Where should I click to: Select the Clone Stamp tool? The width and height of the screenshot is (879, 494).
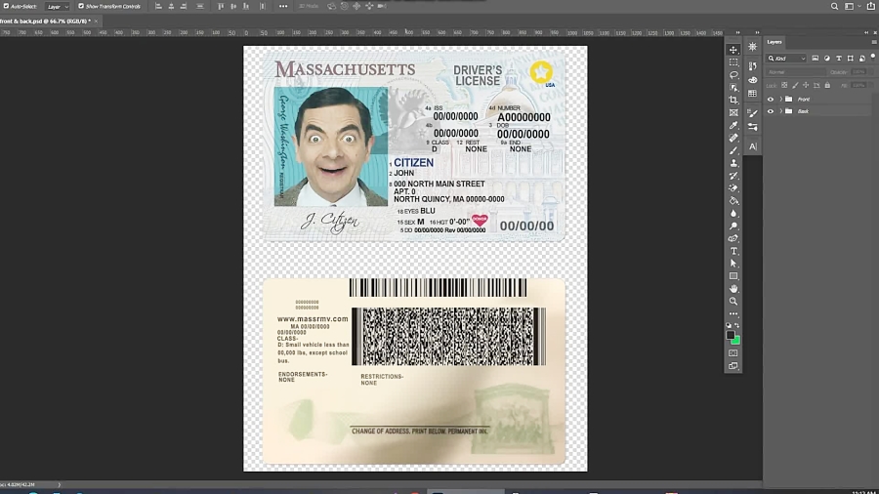733,163
